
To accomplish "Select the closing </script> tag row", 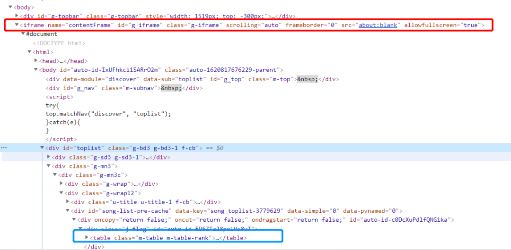I will pyautogui.click(x=61, y=139).
